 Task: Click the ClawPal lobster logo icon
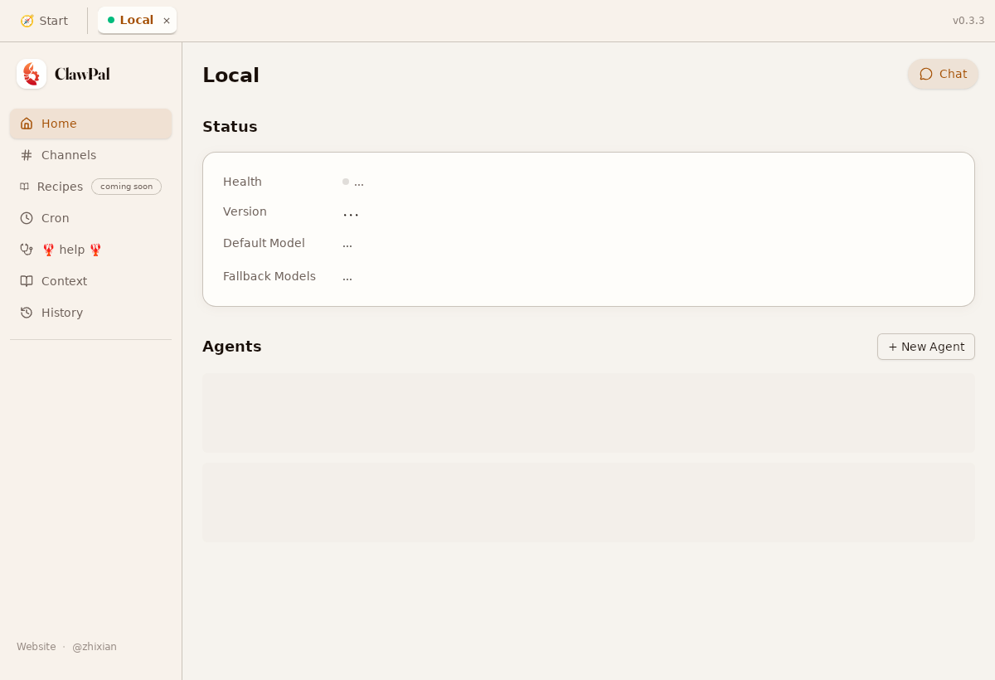pos(32,74)
